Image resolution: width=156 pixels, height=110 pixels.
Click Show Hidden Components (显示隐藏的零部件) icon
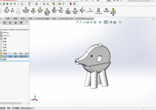click(47, 12)
